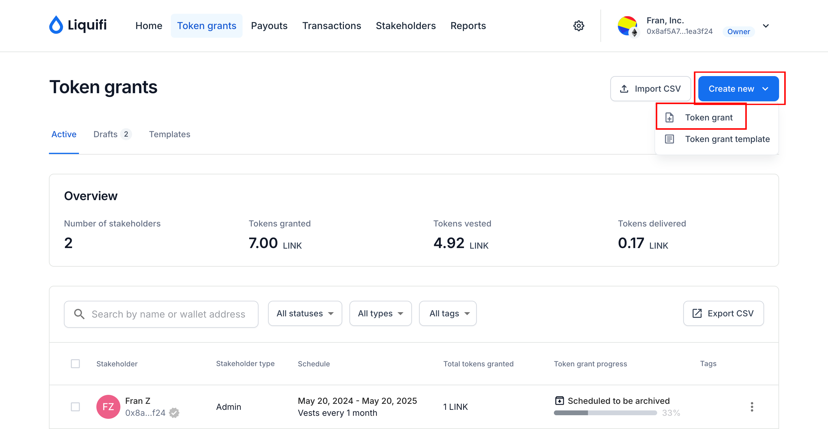The width and height of the screenshot is (828, 429).
Task: Click the Export CSV button
Action: 723,314
